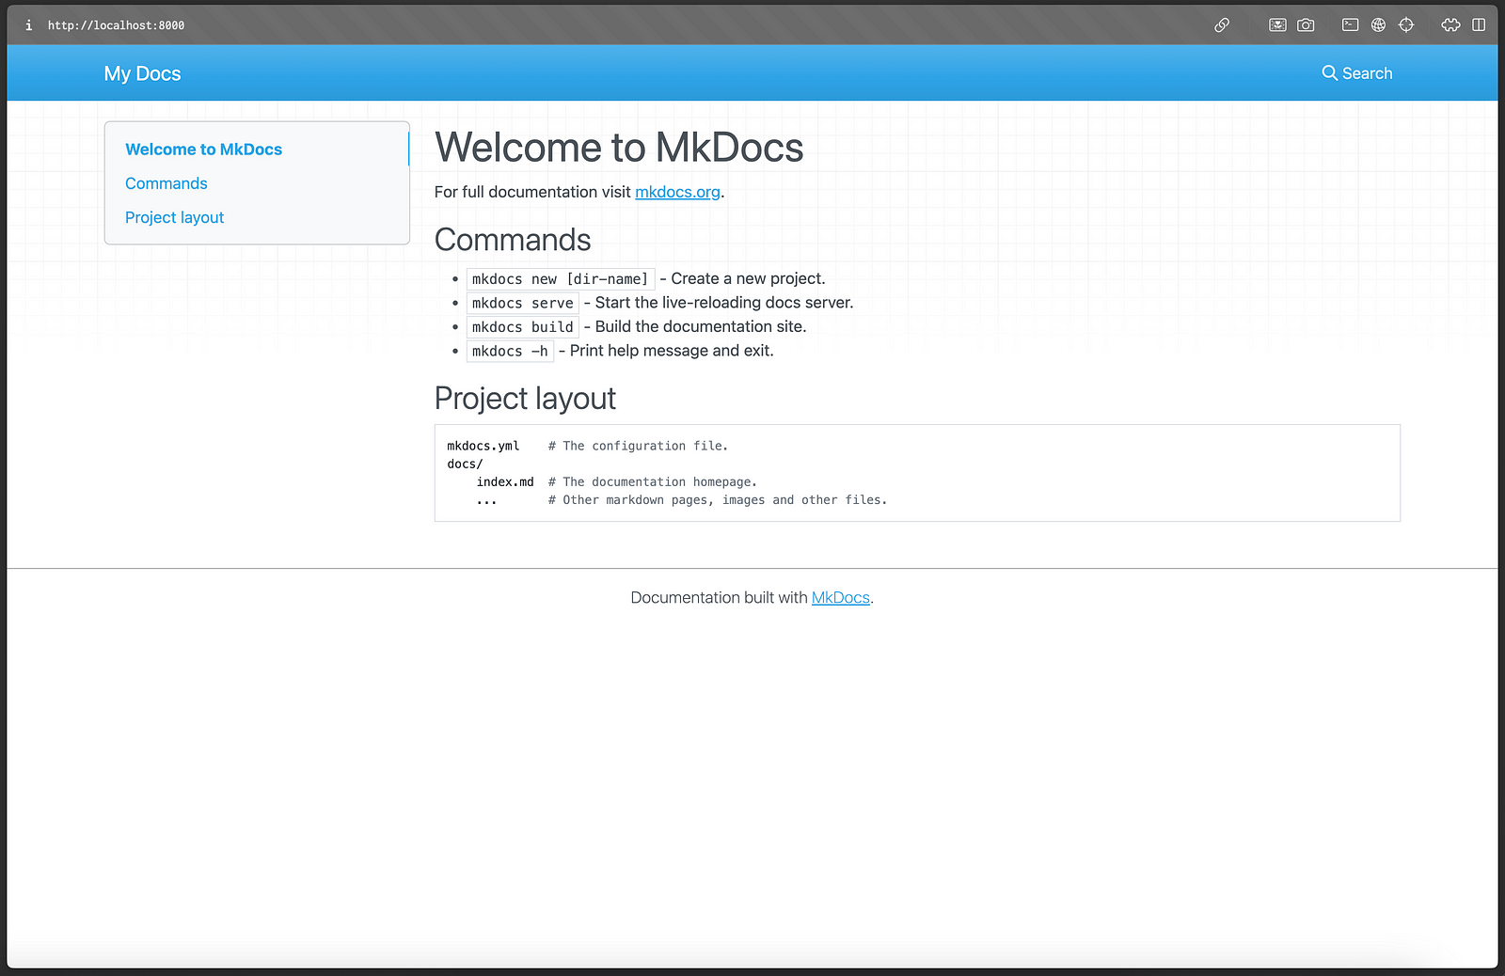The width and height of the screenshot is (1505, 976).
Task: Click the crosshair target icon in toolbar
Action: [1406, 25]
